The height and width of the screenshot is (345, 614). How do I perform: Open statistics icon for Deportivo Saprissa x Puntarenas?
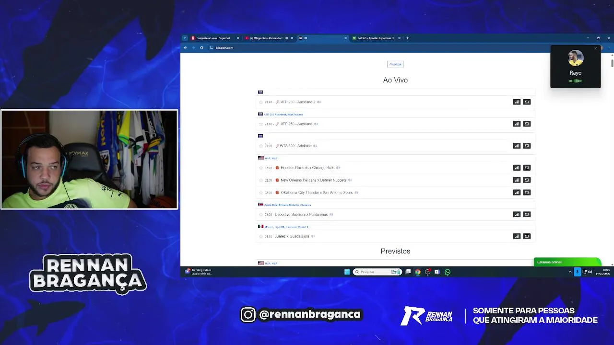click(517, 214)
